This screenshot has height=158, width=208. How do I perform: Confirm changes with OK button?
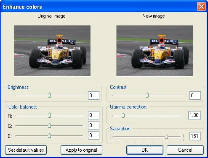[x=145, y=150]
